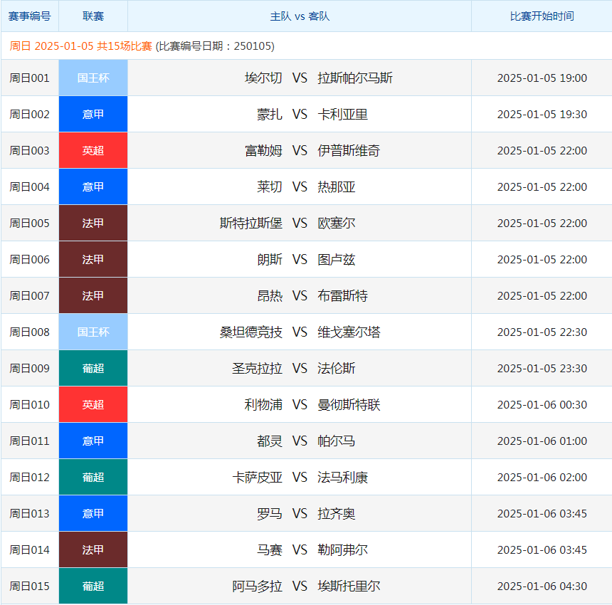Click match number 周日010

click(30, 405)
